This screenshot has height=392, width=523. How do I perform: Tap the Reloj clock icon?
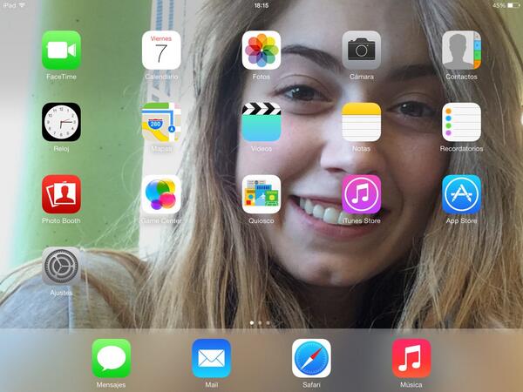coord(61,122)
